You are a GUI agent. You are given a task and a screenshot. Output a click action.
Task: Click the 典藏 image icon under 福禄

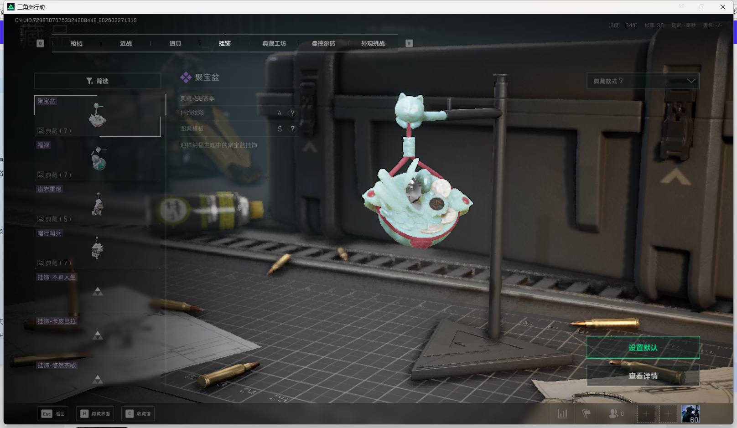click(41, 175)
